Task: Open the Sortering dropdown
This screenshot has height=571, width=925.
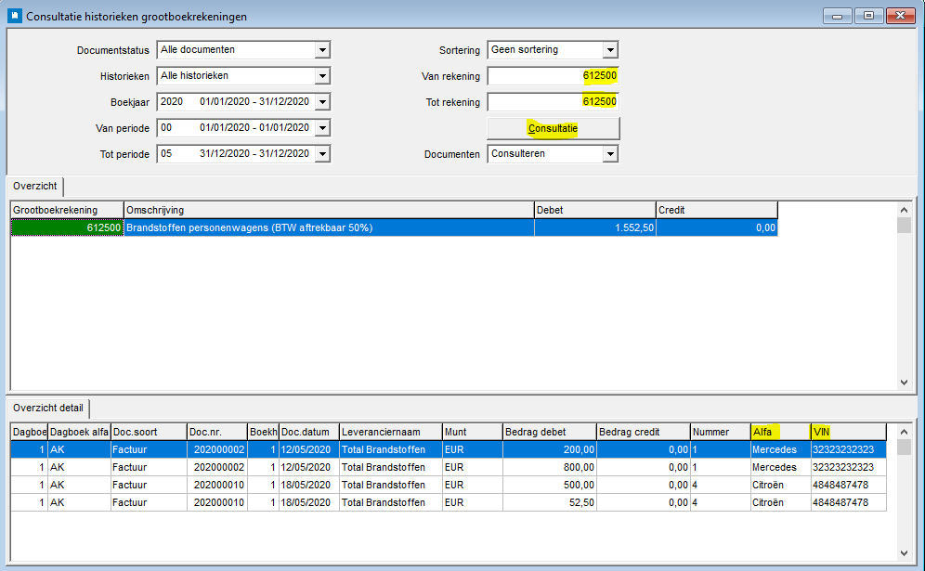Action: coord(610,50)
